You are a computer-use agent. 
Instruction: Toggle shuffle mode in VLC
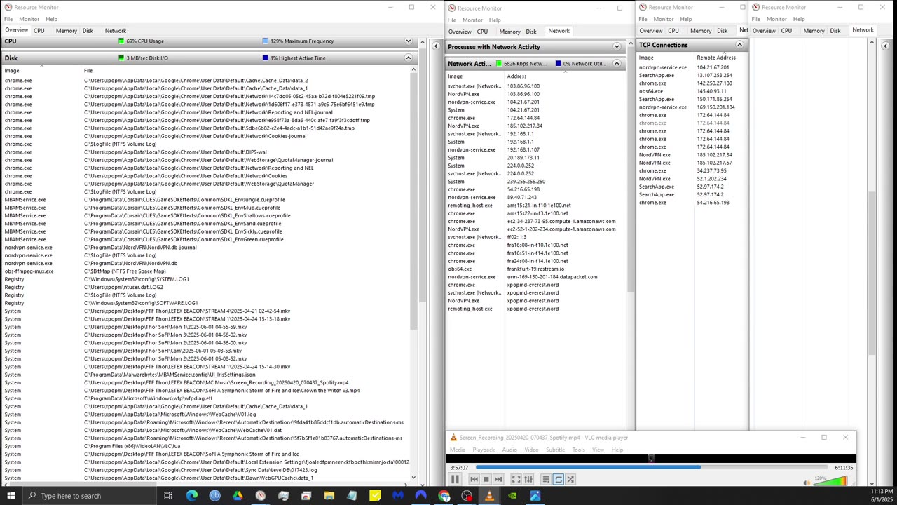(570, 480)
